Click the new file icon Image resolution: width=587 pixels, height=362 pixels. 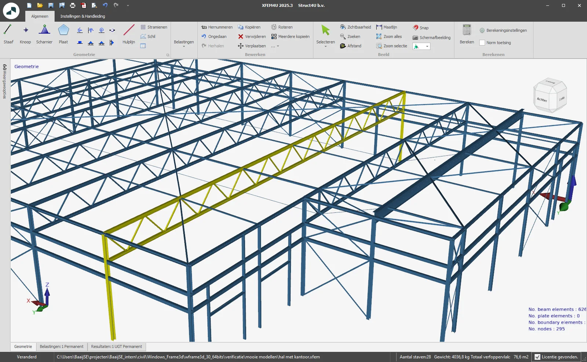click(x=29, y=6)
